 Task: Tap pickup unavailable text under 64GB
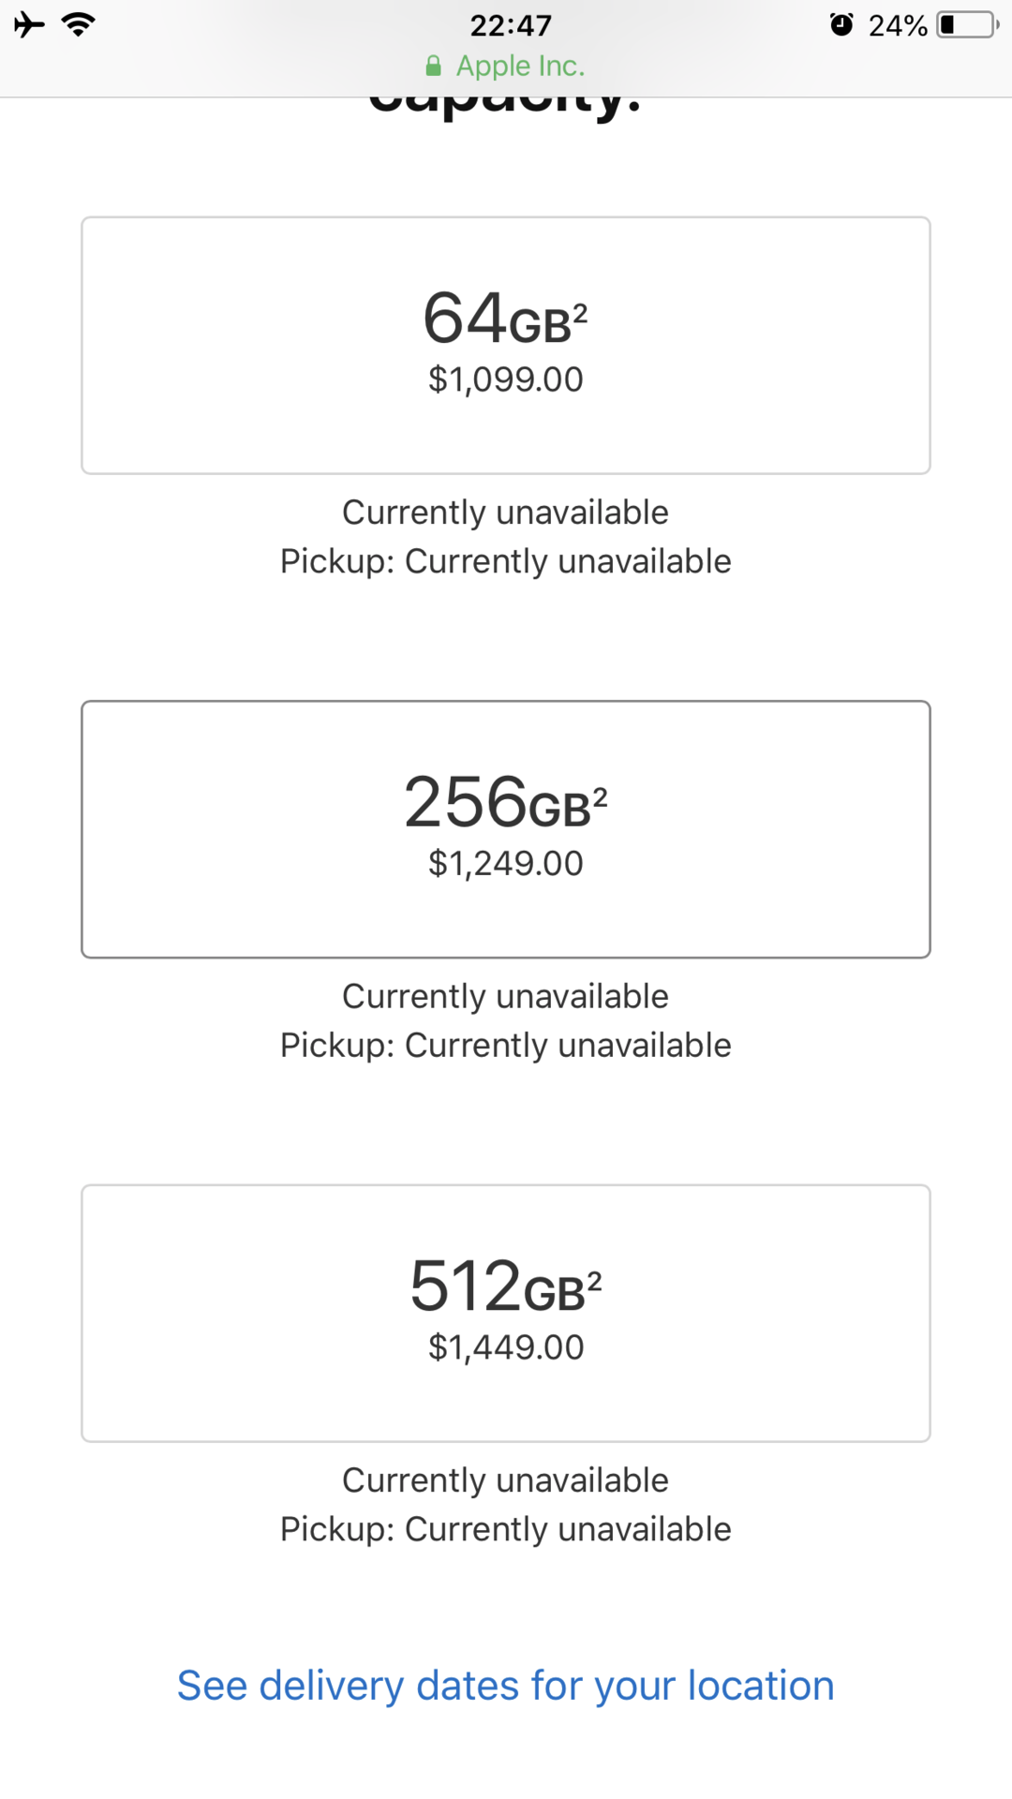[506, 561]
